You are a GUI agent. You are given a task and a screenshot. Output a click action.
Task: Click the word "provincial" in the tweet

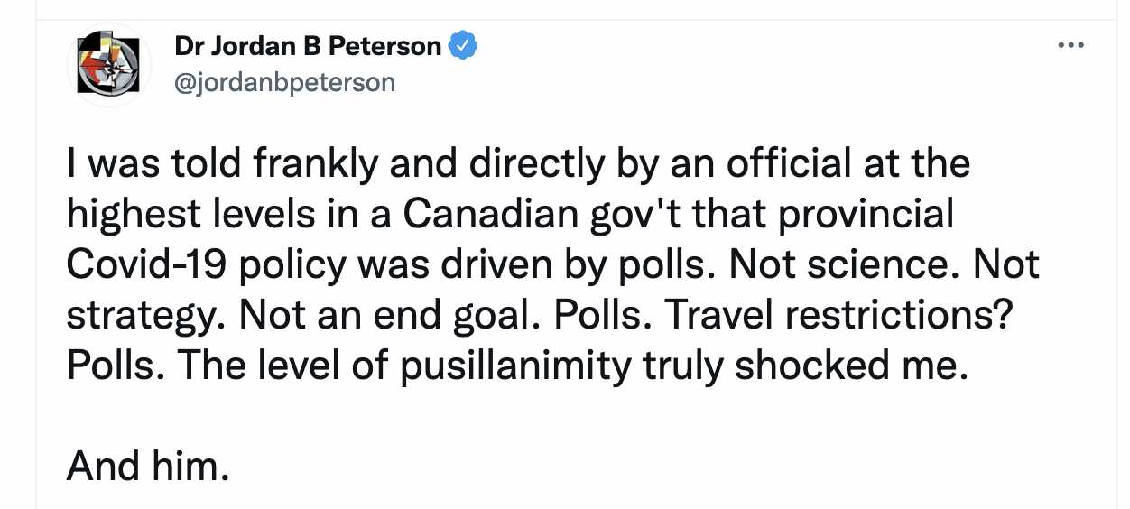click(864, 215)
